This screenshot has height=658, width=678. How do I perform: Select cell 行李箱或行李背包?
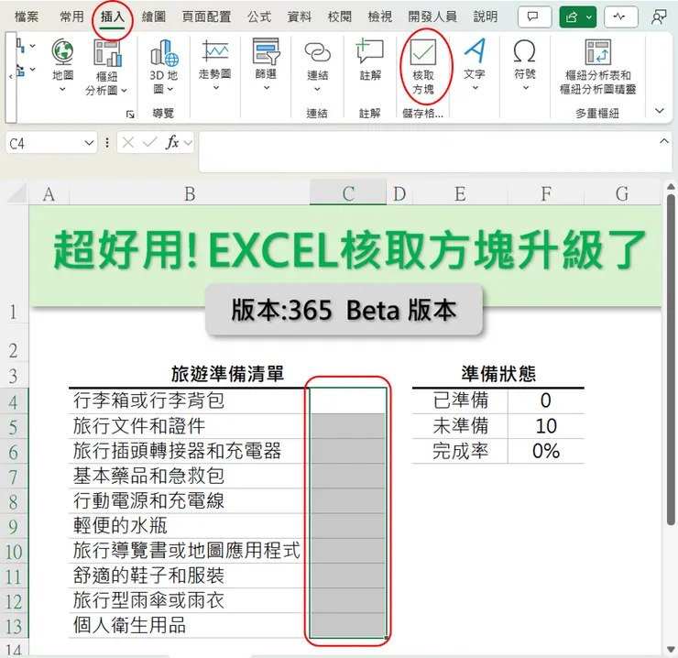point(190,401)
